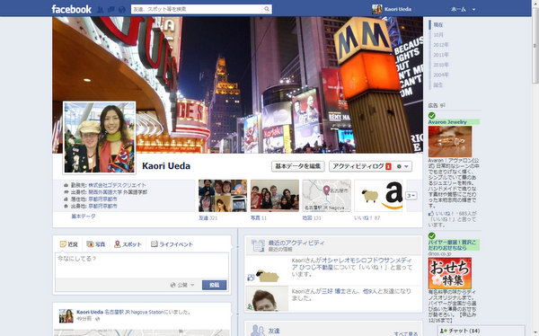Click the 基本データを編集 button
This screenshot has width=539, height=336.
coord(297,166)
